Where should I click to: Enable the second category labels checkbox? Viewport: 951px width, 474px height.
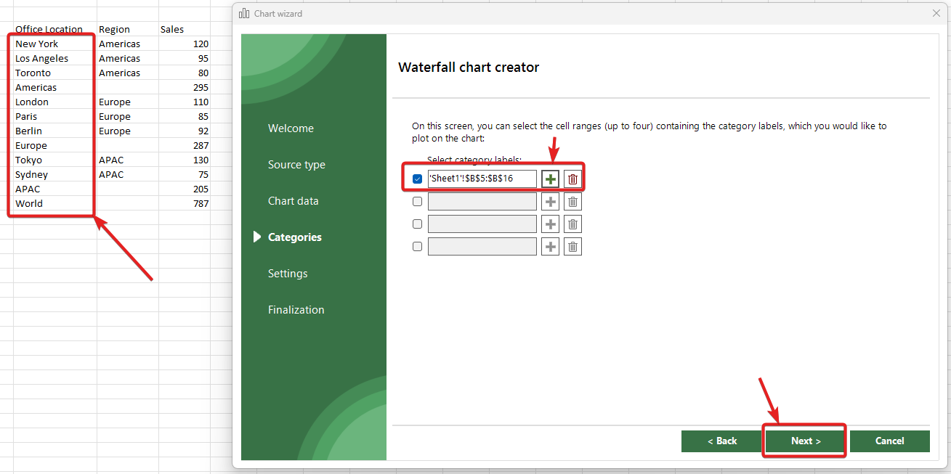tap(417, 202)
